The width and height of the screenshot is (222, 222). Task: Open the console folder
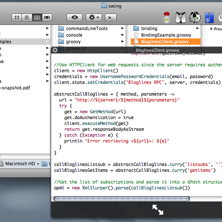tap(74, 35)
